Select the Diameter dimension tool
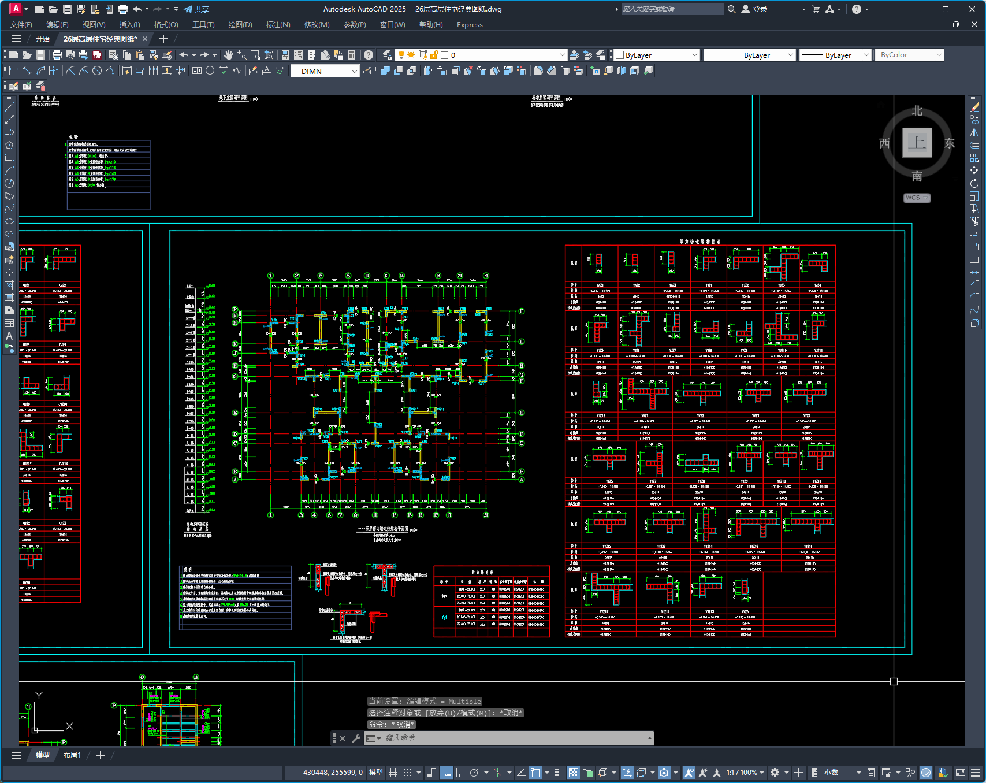The image size is (986, 783). pyautogui.click(x=97, y=70)
